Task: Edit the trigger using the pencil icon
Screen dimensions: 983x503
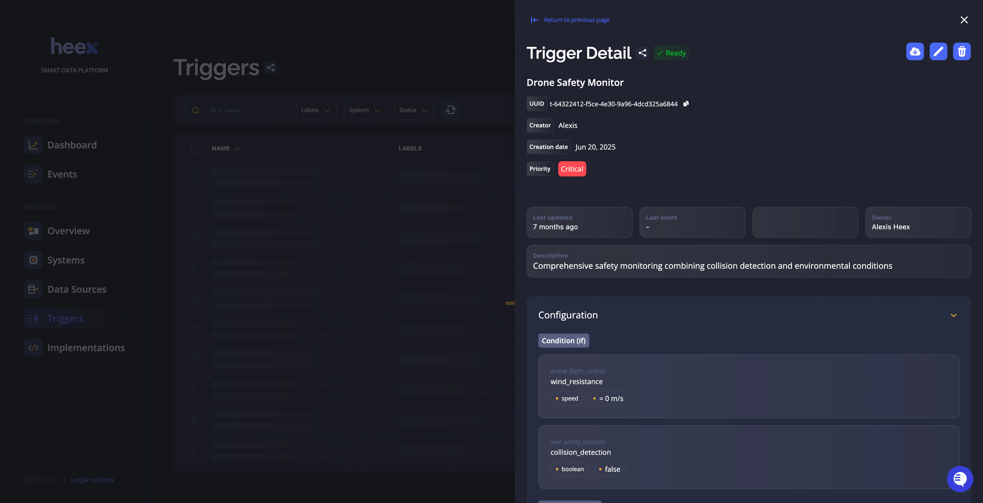Action: click(939, 51)
